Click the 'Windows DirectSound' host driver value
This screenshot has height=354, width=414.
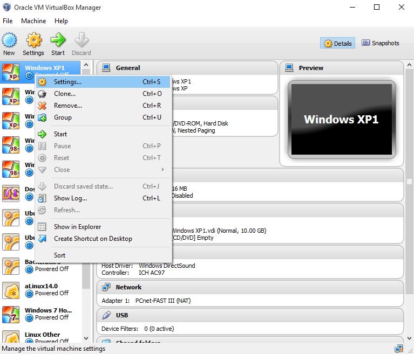(167, 266)
